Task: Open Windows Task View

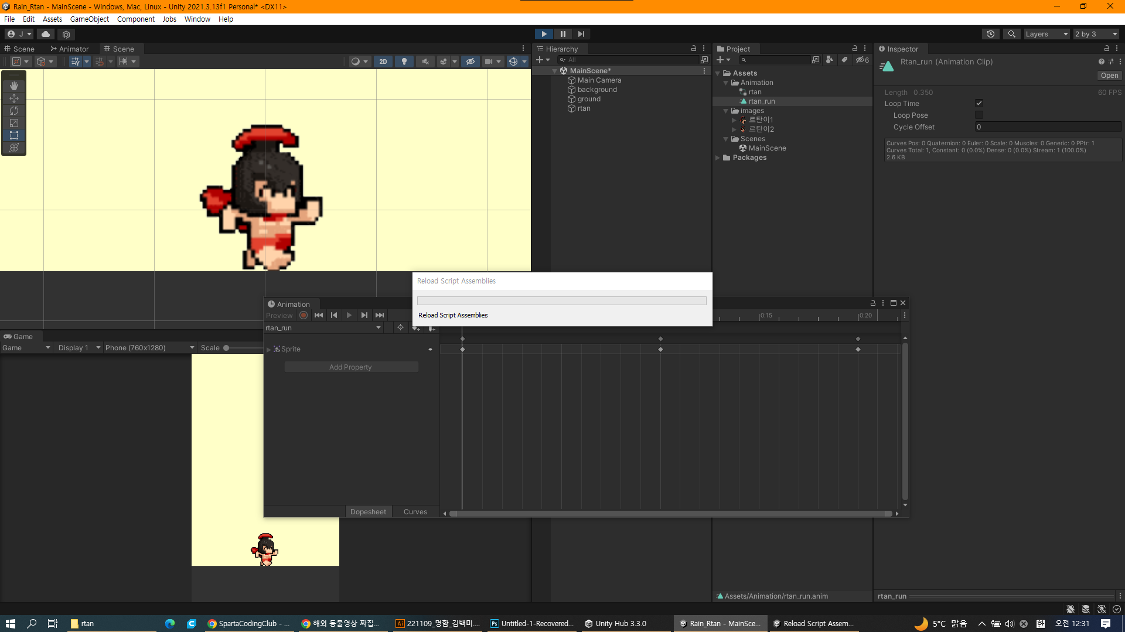Action: 52,624
